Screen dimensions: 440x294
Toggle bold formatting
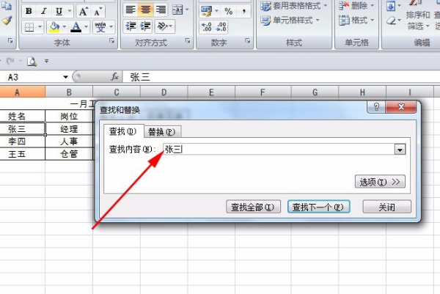tap(29, 11)
